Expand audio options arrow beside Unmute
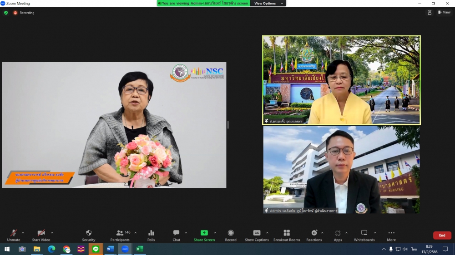 point(23,233)
